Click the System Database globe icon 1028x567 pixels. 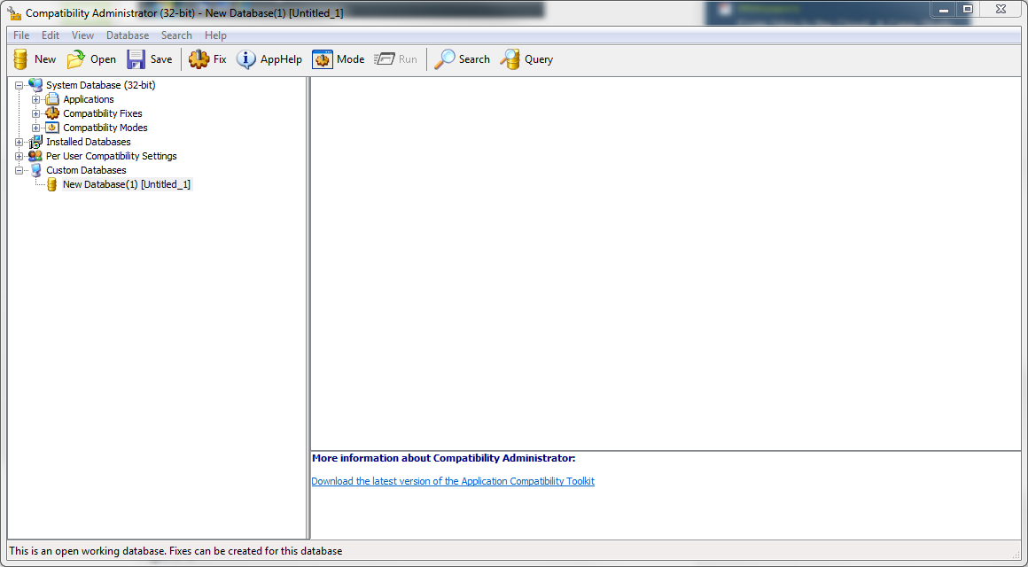click(x=35, y=85)
